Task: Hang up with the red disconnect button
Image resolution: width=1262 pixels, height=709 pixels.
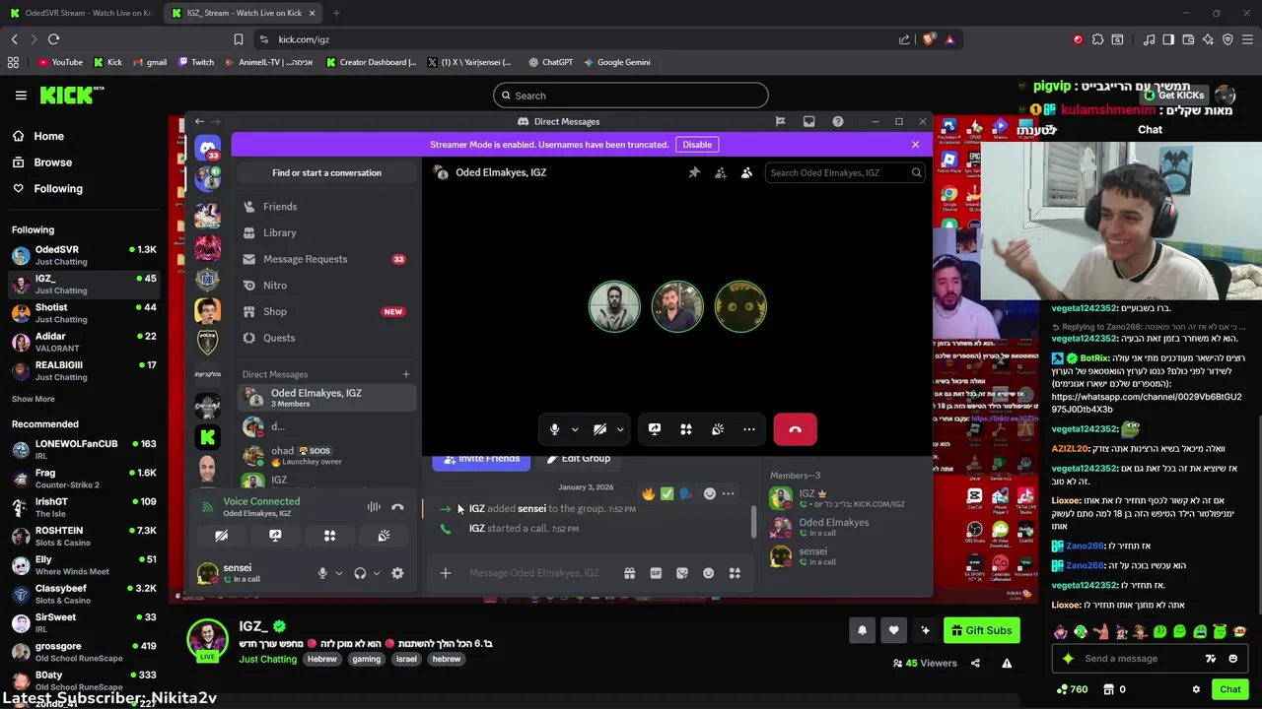Action: pos(796,429)
